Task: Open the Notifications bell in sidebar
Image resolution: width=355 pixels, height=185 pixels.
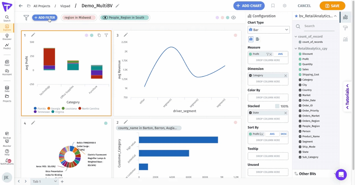Action: pyautogui.click(x=7, y=161)
